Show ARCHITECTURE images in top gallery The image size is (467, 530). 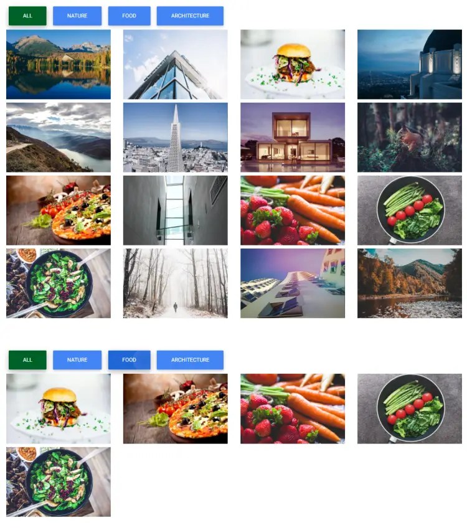[x=190, y=16]
